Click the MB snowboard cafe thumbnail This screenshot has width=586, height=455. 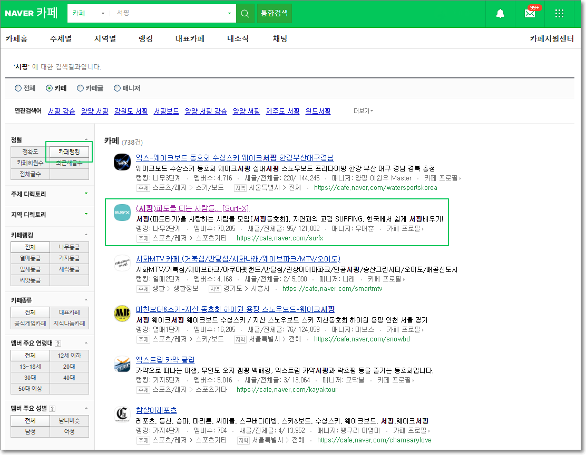[x=122, y=314]
